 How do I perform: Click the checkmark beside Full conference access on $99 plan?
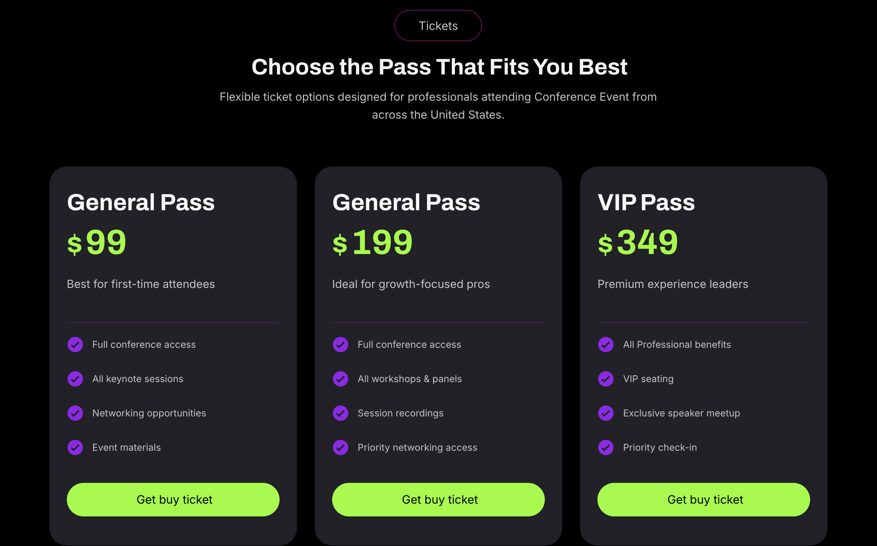coord(75,344)
